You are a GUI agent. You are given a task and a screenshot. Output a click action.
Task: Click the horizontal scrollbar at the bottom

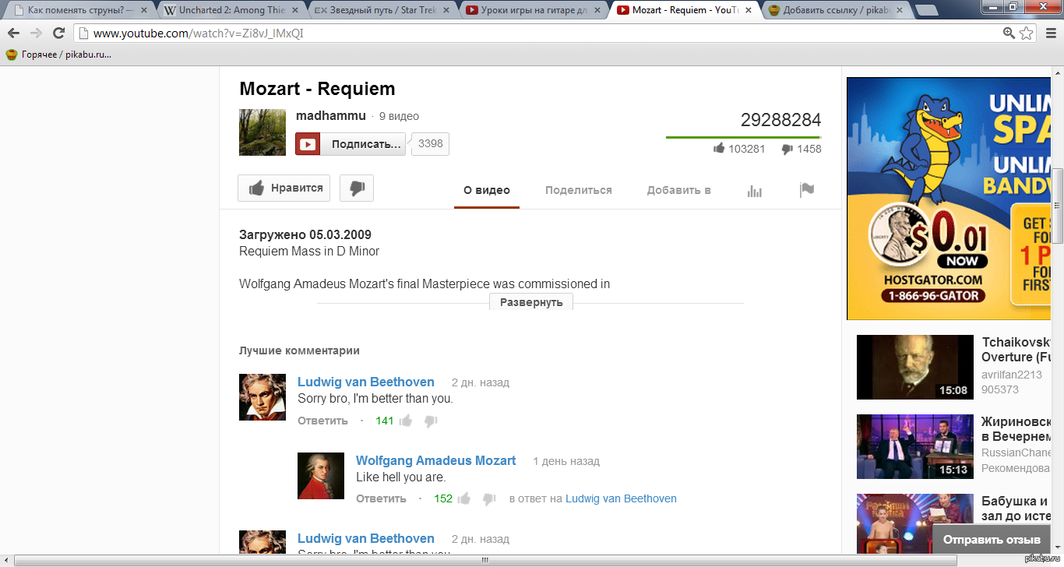click(x=483, y=560)
